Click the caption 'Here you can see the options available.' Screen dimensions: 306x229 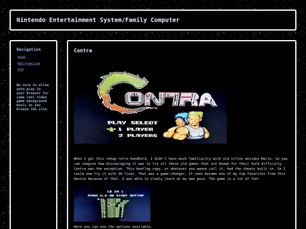pos(113,227)
